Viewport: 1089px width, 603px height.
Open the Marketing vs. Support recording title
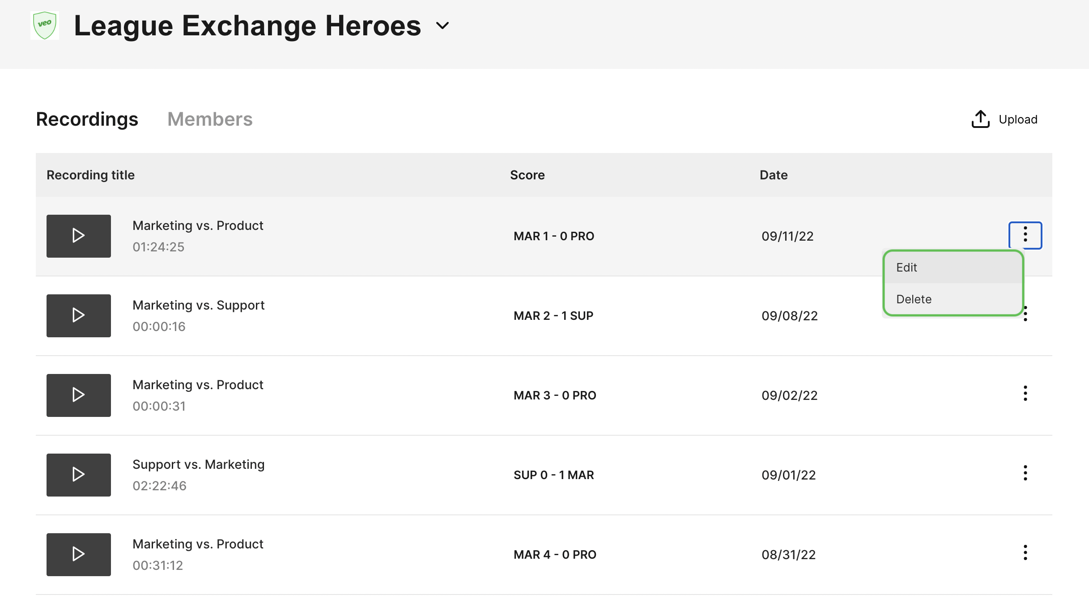(198, 305)
